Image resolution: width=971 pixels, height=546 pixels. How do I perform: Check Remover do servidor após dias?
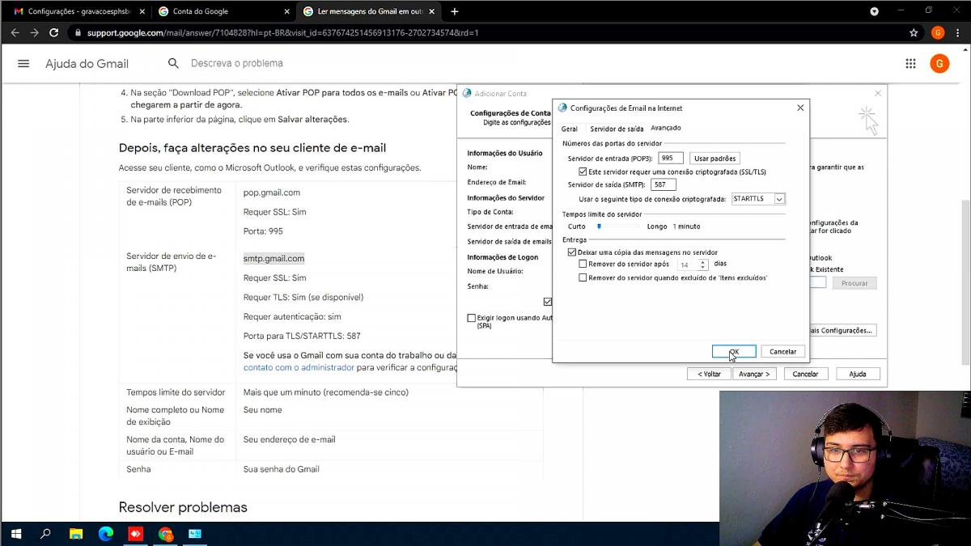pos(583,264)
